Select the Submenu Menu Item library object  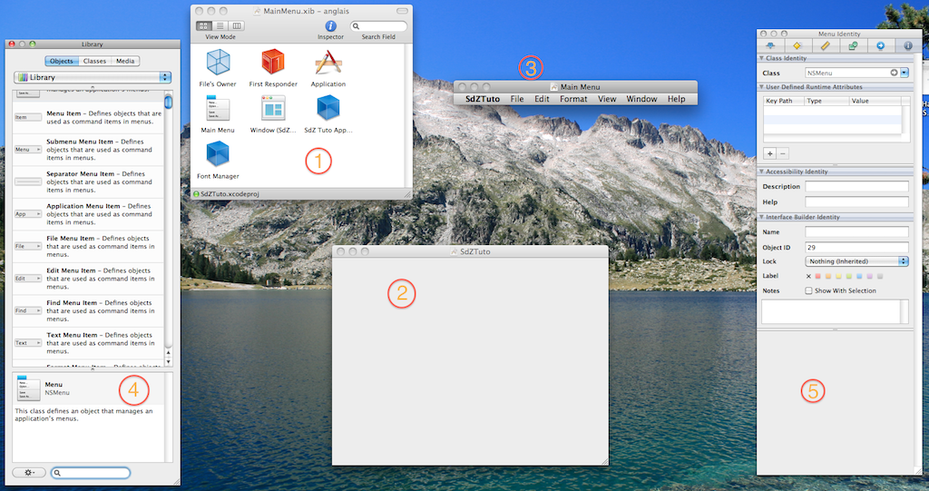coord(88,150)
